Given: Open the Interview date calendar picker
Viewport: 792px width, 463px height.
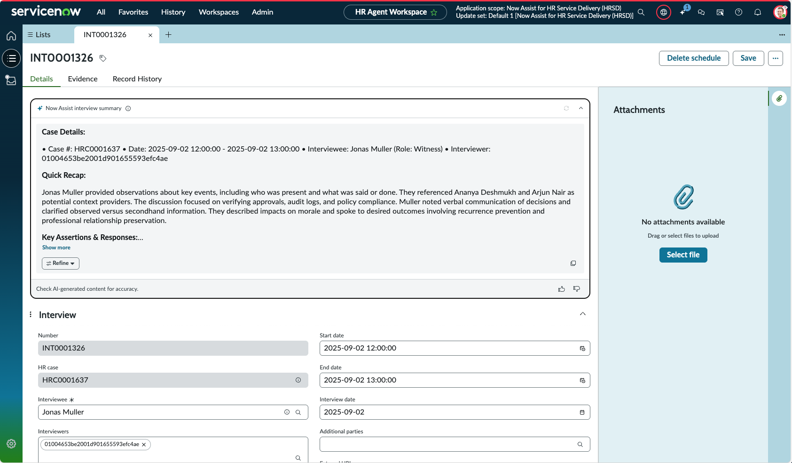Looking at the screenshot, I should (x=582, y=412).
